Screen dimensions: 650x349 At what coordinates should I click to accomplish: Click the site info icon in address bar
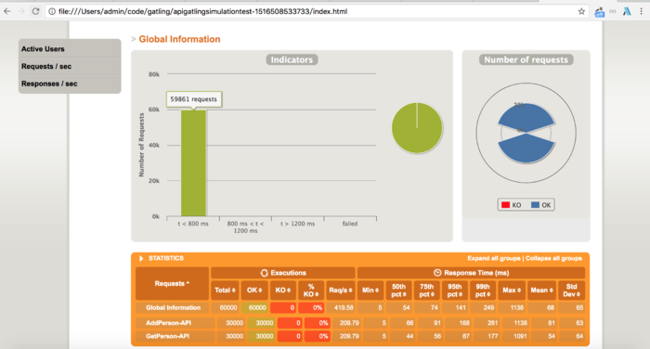point(52,12)
